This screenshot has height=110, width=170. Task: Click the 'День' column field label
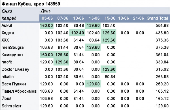pyautogui.click(x=45, y=11)
